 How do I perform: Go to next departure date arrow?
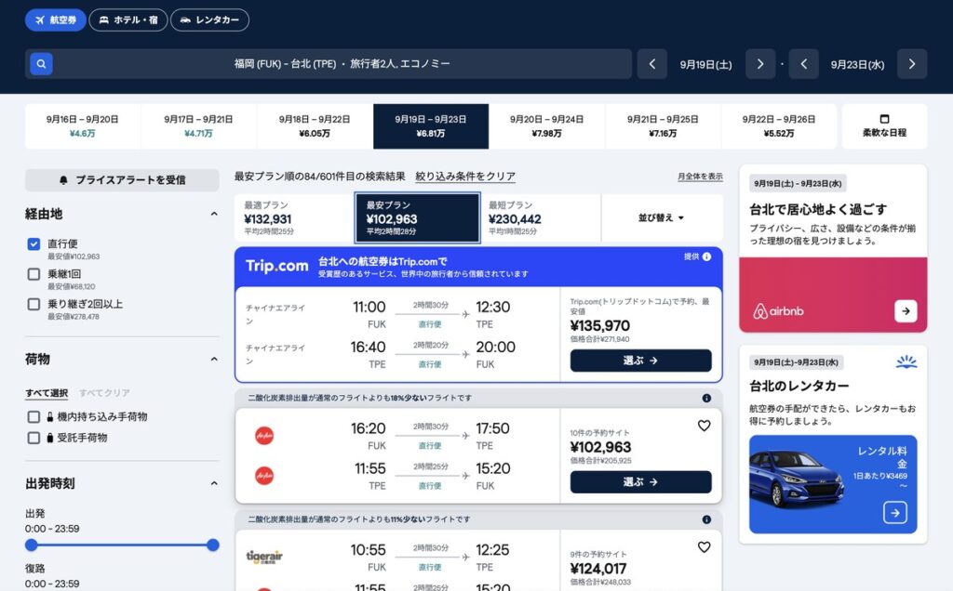pos(760,64)
